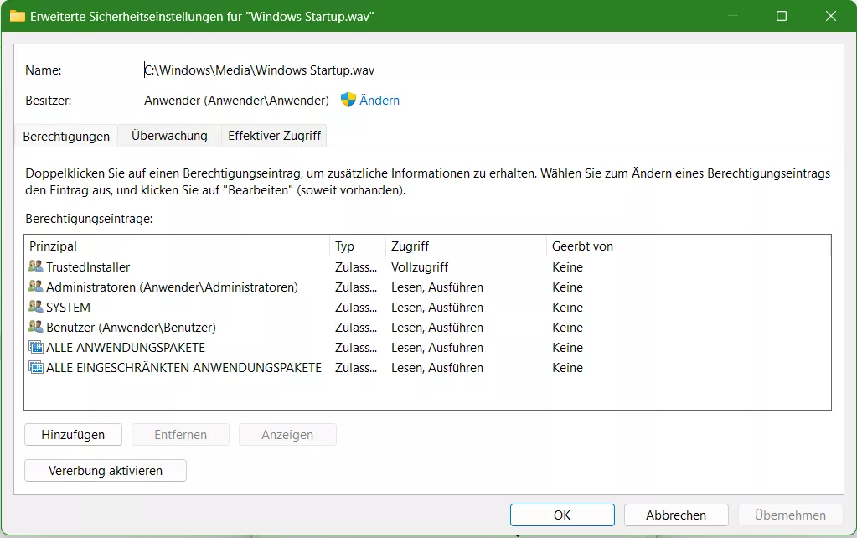Click the TrustedInstaller group icon
This screenshot has height=538, width=857.
coord(36,266)
